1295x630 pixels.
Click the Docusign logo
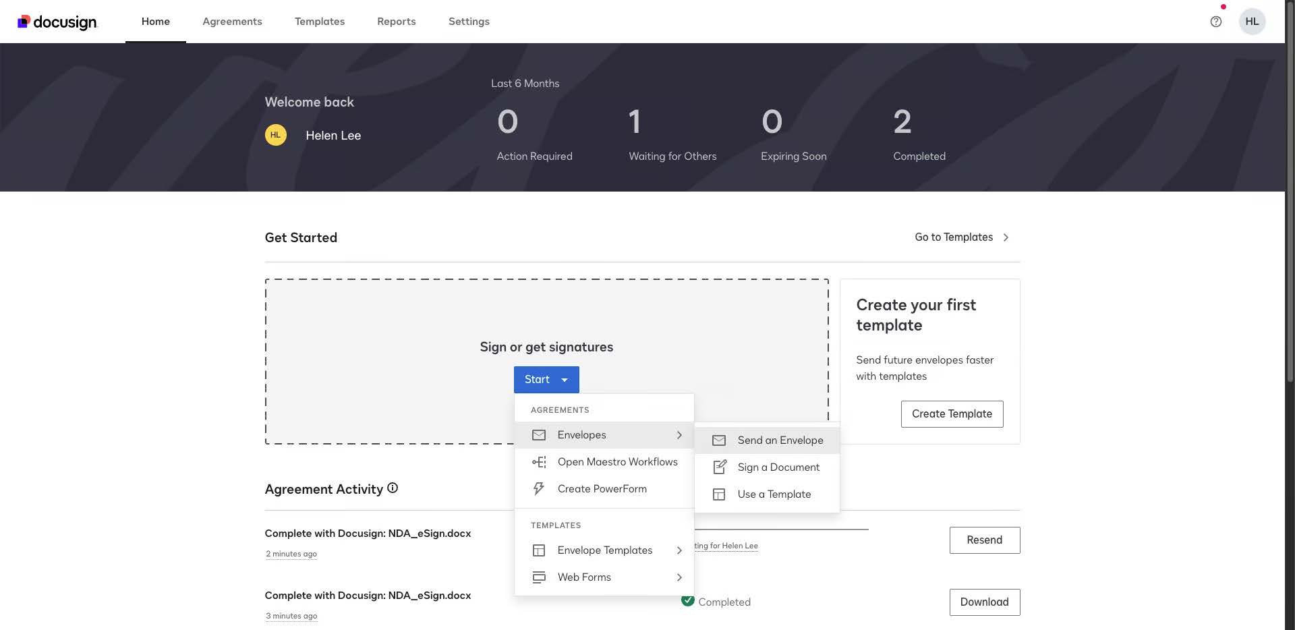[57, 22]
